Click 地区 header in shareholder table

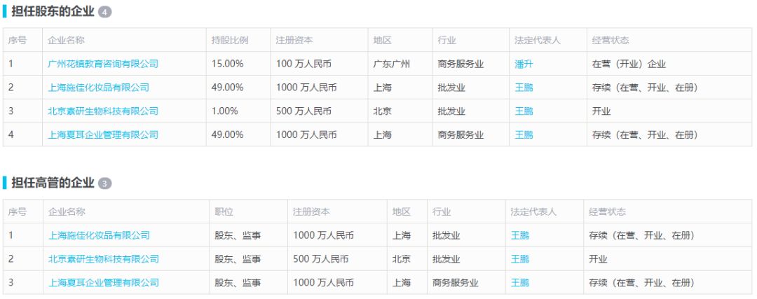click(x=383, y=40)
